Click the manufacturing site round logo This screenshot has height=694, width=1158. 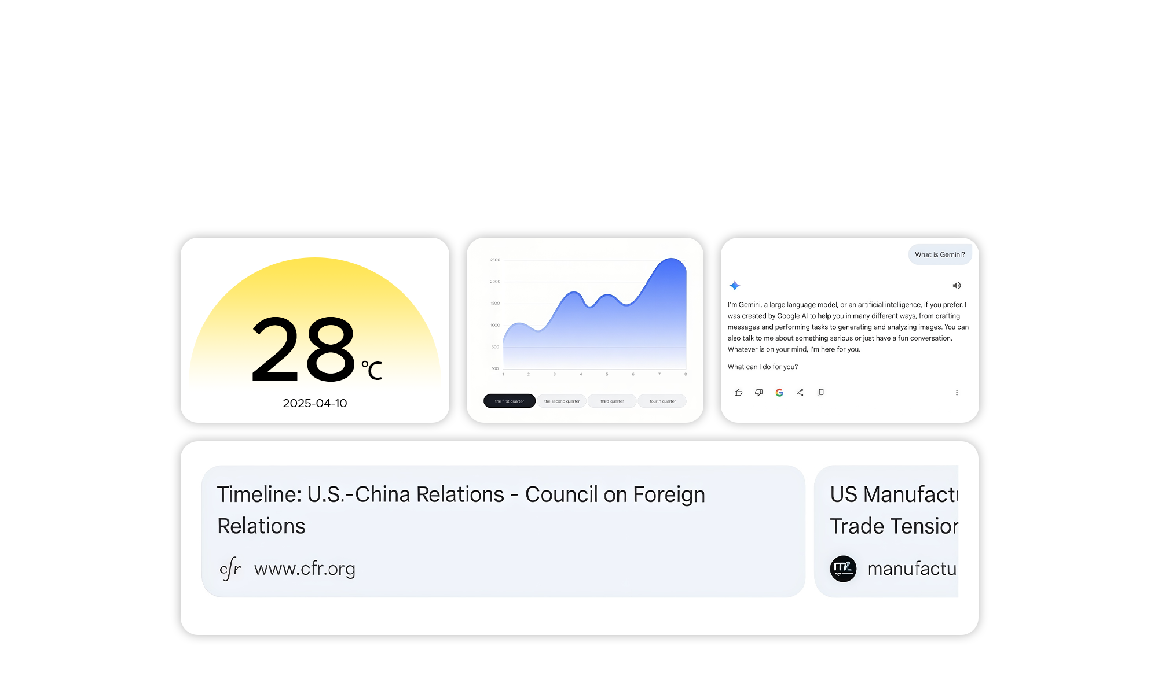click(843, 569)
